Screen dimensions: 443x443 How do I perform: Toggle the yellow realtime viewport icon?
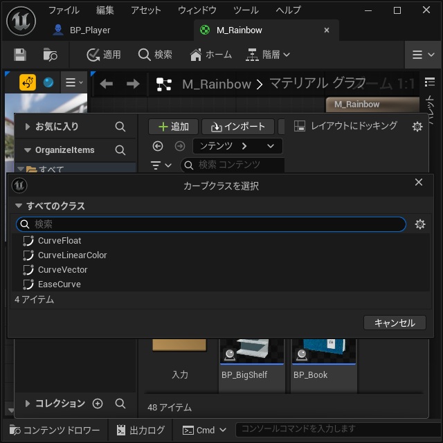pos(28,82)
